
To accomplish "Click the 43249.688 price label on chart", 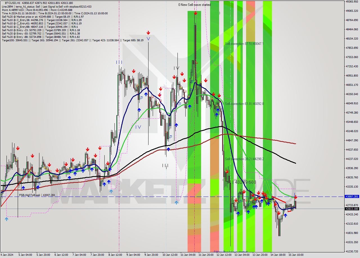I will [245, 182].
